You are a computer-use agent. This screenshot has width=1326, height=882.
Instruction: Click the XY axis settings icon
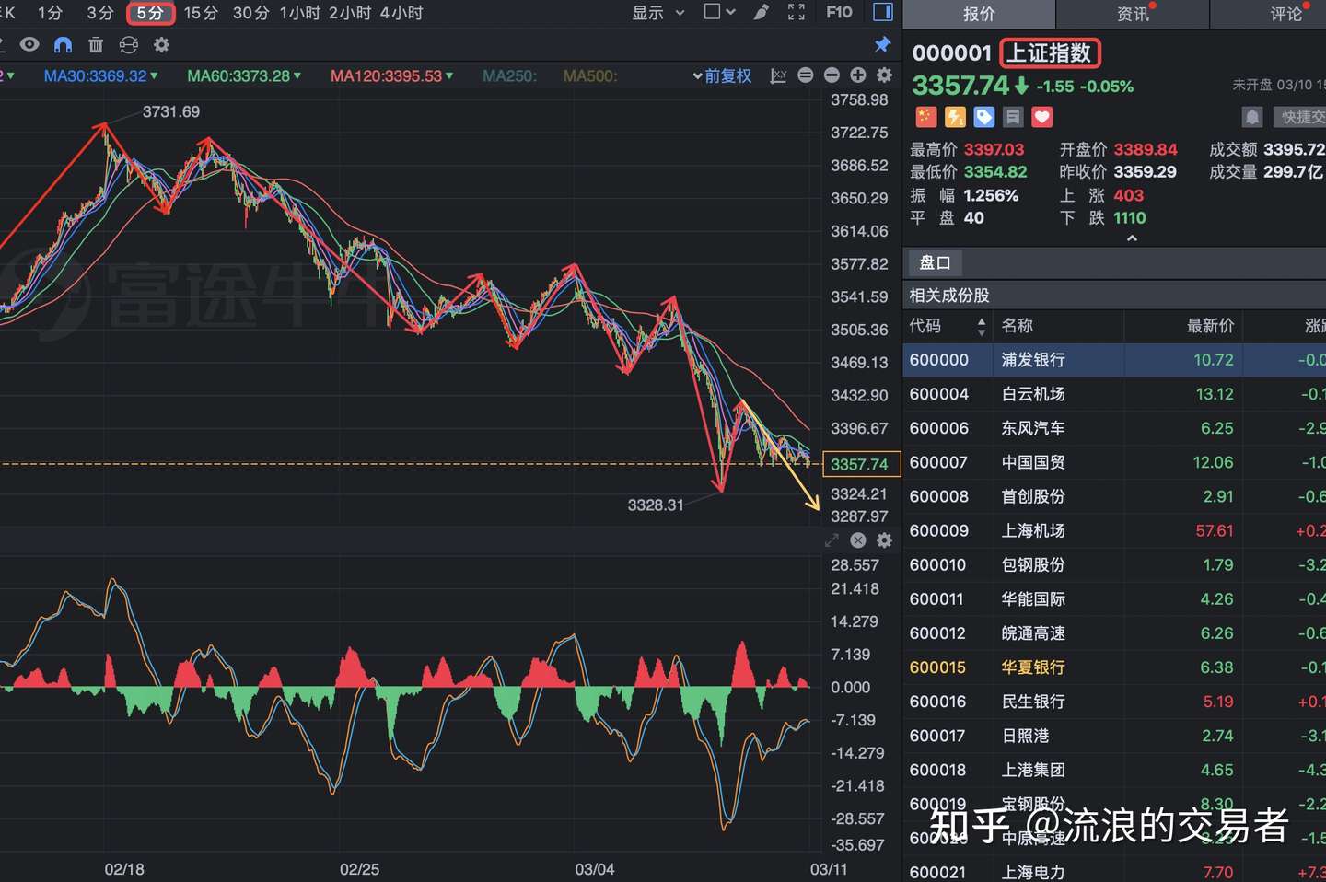[x=778, y=75]
